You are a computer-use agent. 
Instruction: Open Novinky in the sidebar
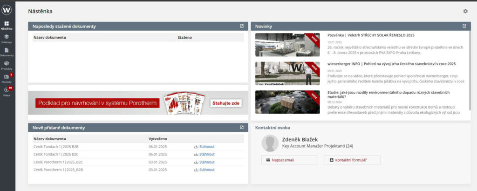(x=7, y=78)
